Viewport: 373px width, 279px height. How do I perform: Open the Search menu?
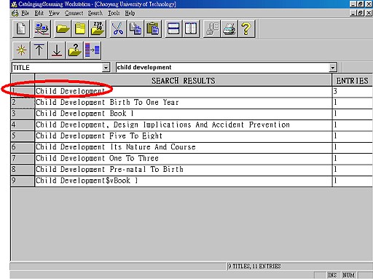tap(95, 13)
